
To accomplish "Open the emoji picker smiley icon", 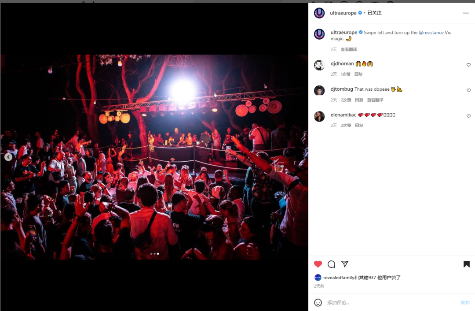I will click(318, 303).
